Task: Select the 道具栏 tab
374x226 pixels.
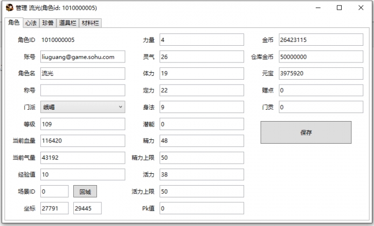Action: pos(67,23)
